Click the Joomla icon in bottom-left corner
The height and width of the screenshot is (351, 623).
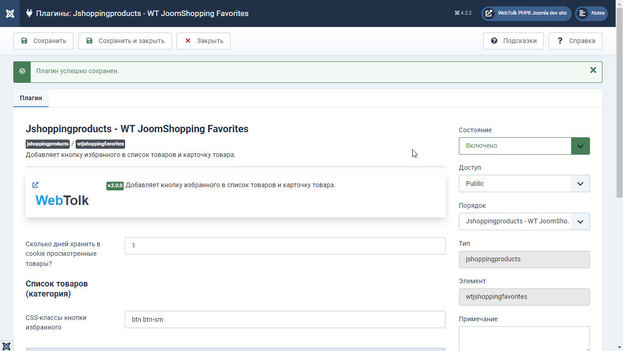click(x=6, y=346)
